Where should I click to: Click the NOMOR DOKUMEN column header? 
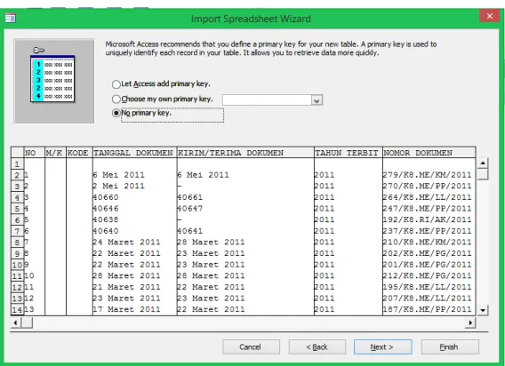429,153
